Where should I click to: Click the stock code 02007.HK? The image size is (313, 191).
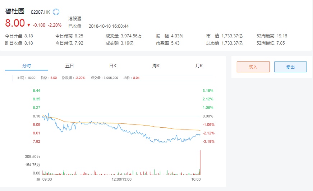41,12
